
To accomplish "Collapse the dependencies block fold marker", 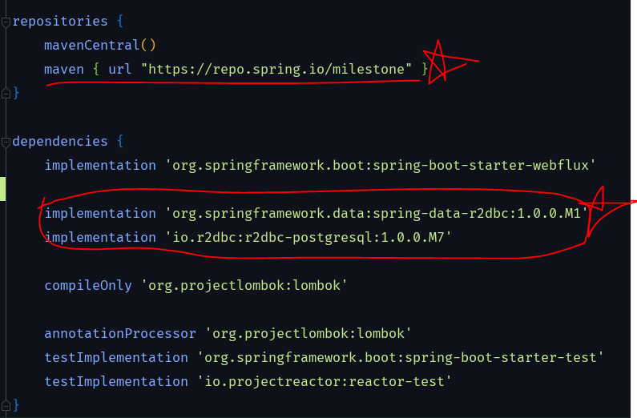I will pos(6,143).
